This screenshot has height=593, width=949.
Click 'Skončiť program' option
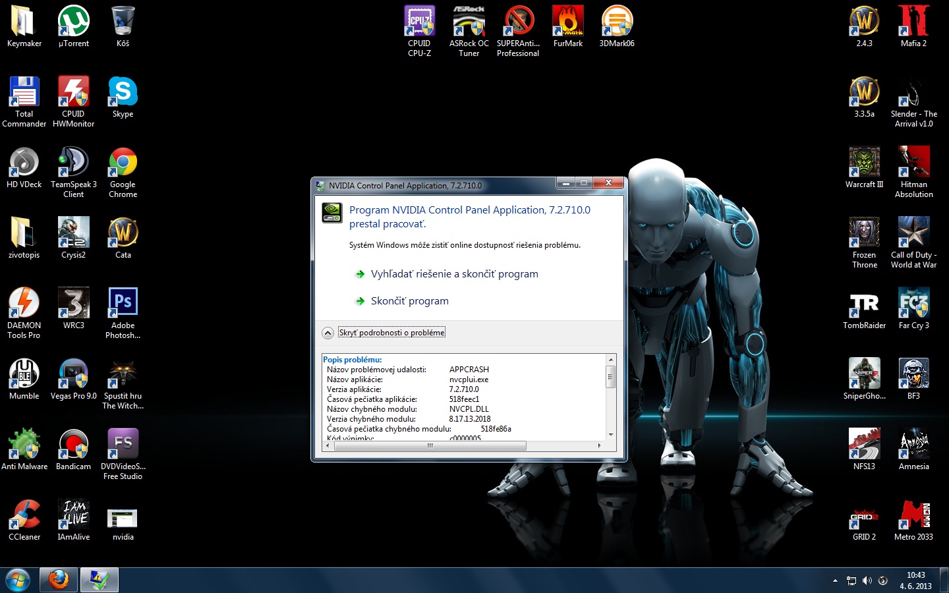pos(409,301)
